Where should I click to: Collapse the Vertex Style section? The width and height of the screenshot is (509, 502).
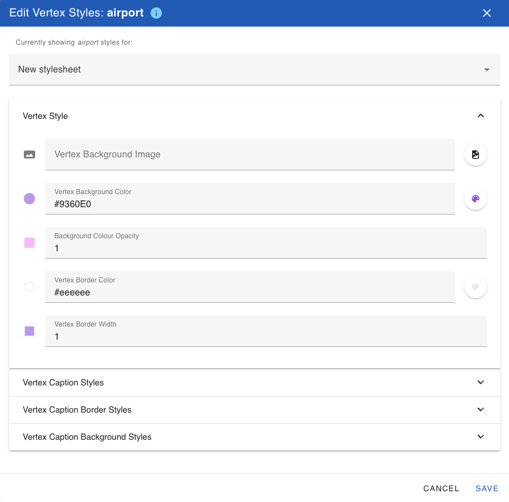[x=481, y=115]
